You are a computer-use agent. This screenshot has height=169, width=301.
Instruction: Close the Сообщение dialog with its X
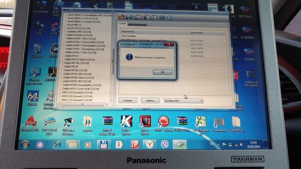169,45
